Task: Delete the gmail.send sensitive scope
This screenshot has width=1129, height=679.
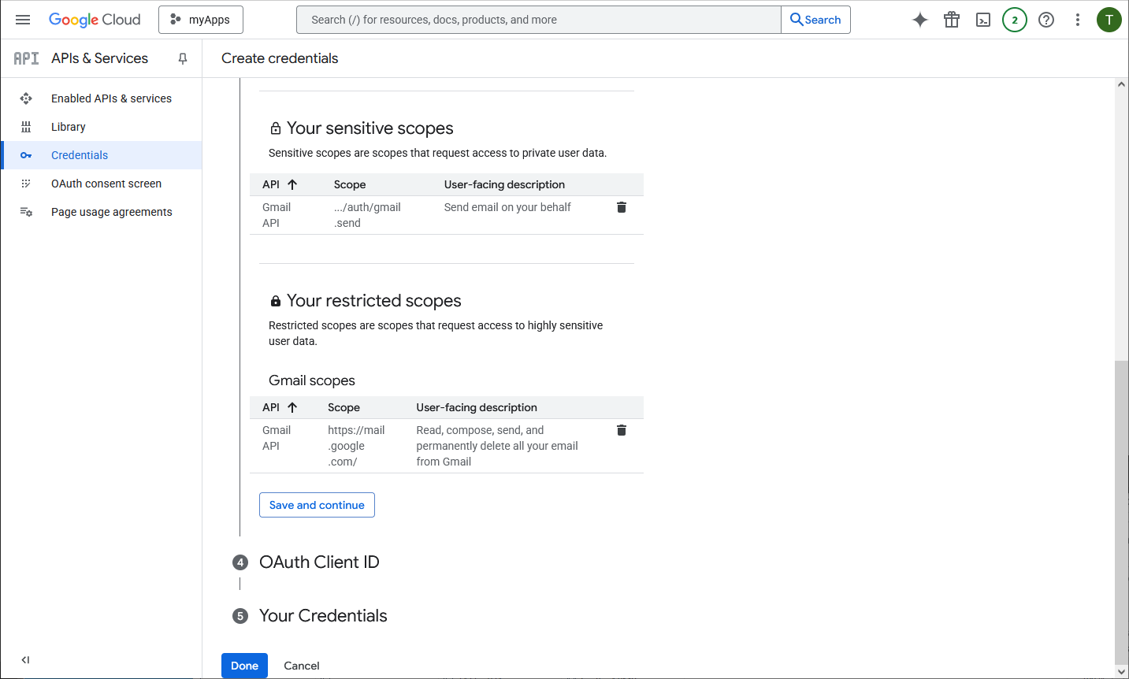Action: [622, 207]
